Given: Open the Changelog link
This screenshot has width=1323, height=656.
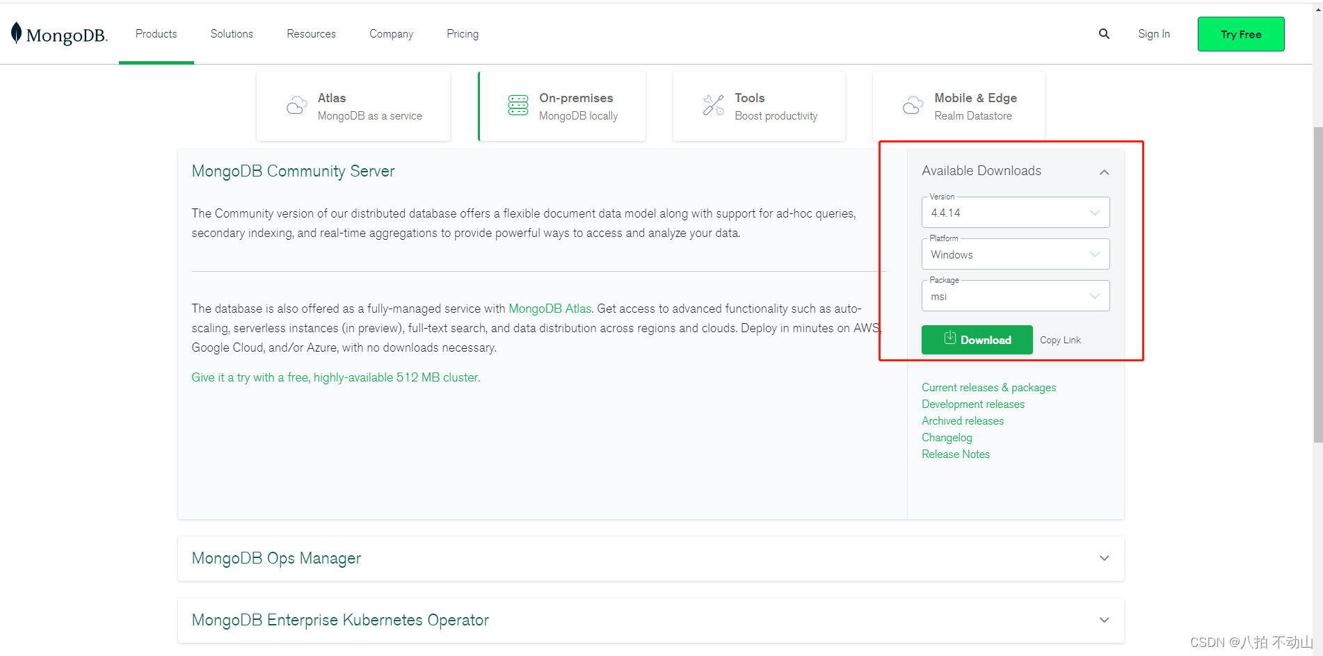Looking at the screenshot, I should [x=947, y=438].
